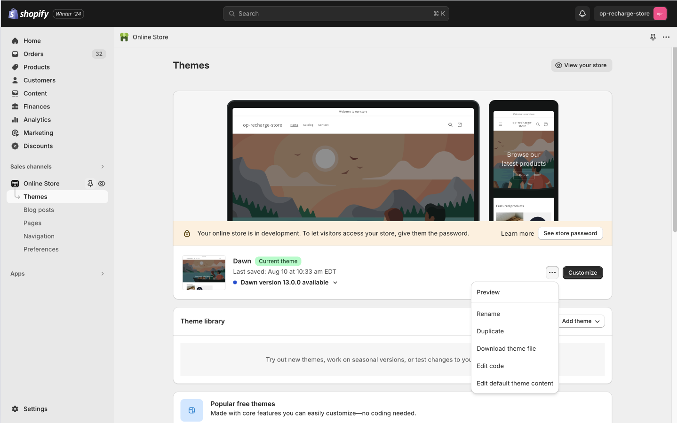Choose Duplicate in the theme menu
677x423 pixels.
click(x=515, y=331)
